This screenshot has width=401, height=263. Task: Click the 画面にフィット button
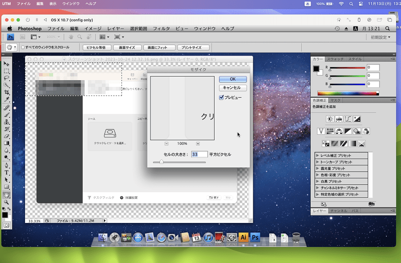159,48
